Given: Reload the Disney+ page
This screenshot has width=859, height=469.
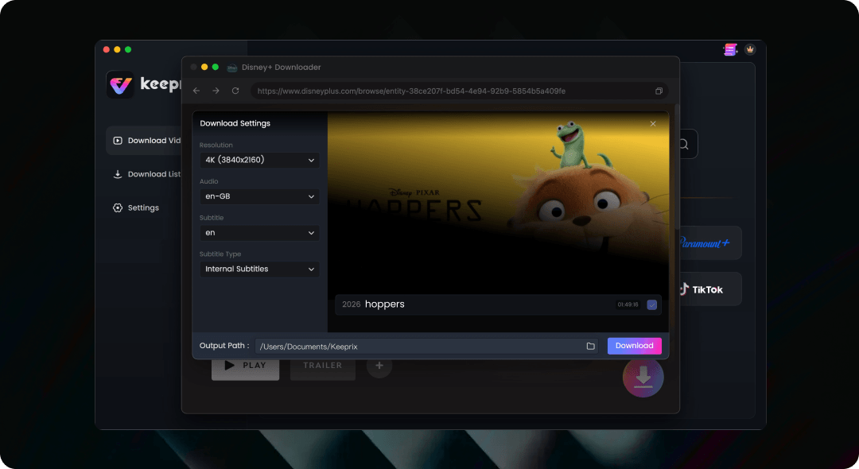Looking at the screenshot, I should click(x=235, y=91).
